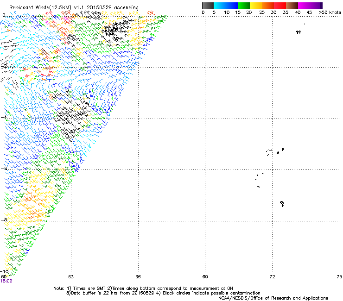Viewport: 343px width, 301px height.
Task: Click the orange 25-30 knots color segment
Action: point(268,6)
